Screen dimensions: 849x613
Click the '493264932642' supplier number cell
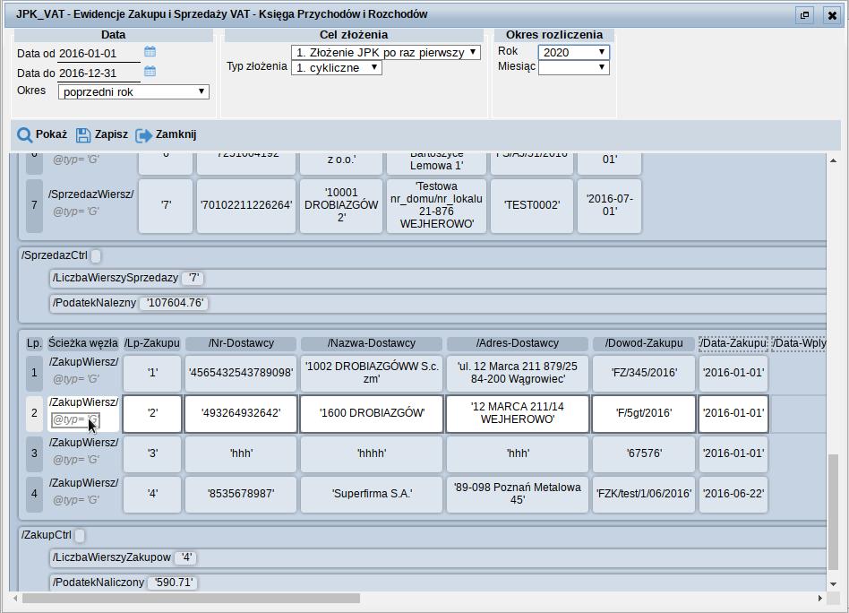pyautogui.click(x=241, y=413)
